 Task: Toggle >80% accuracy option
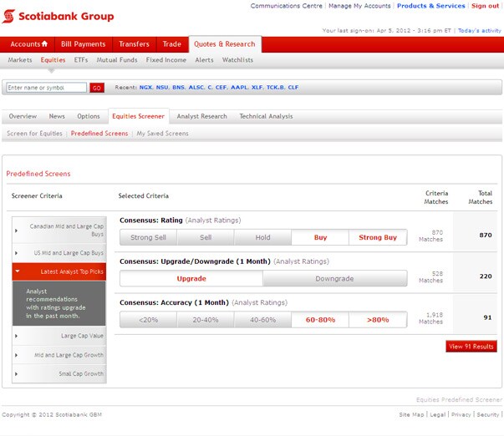[x=378, y=320]
